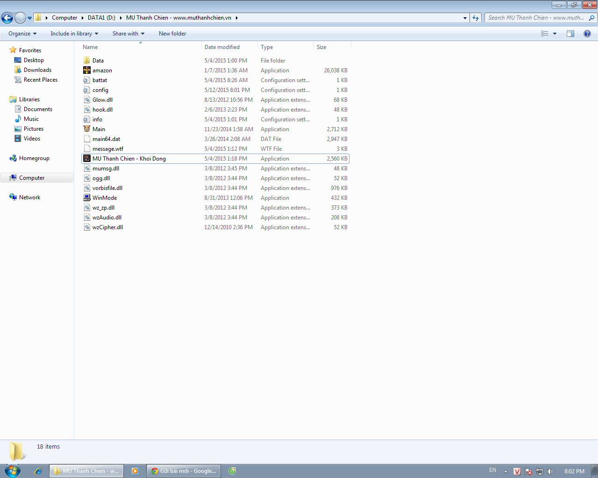Toggle the preview pane icon
The image size is (598, 478).
pos(570,34)
